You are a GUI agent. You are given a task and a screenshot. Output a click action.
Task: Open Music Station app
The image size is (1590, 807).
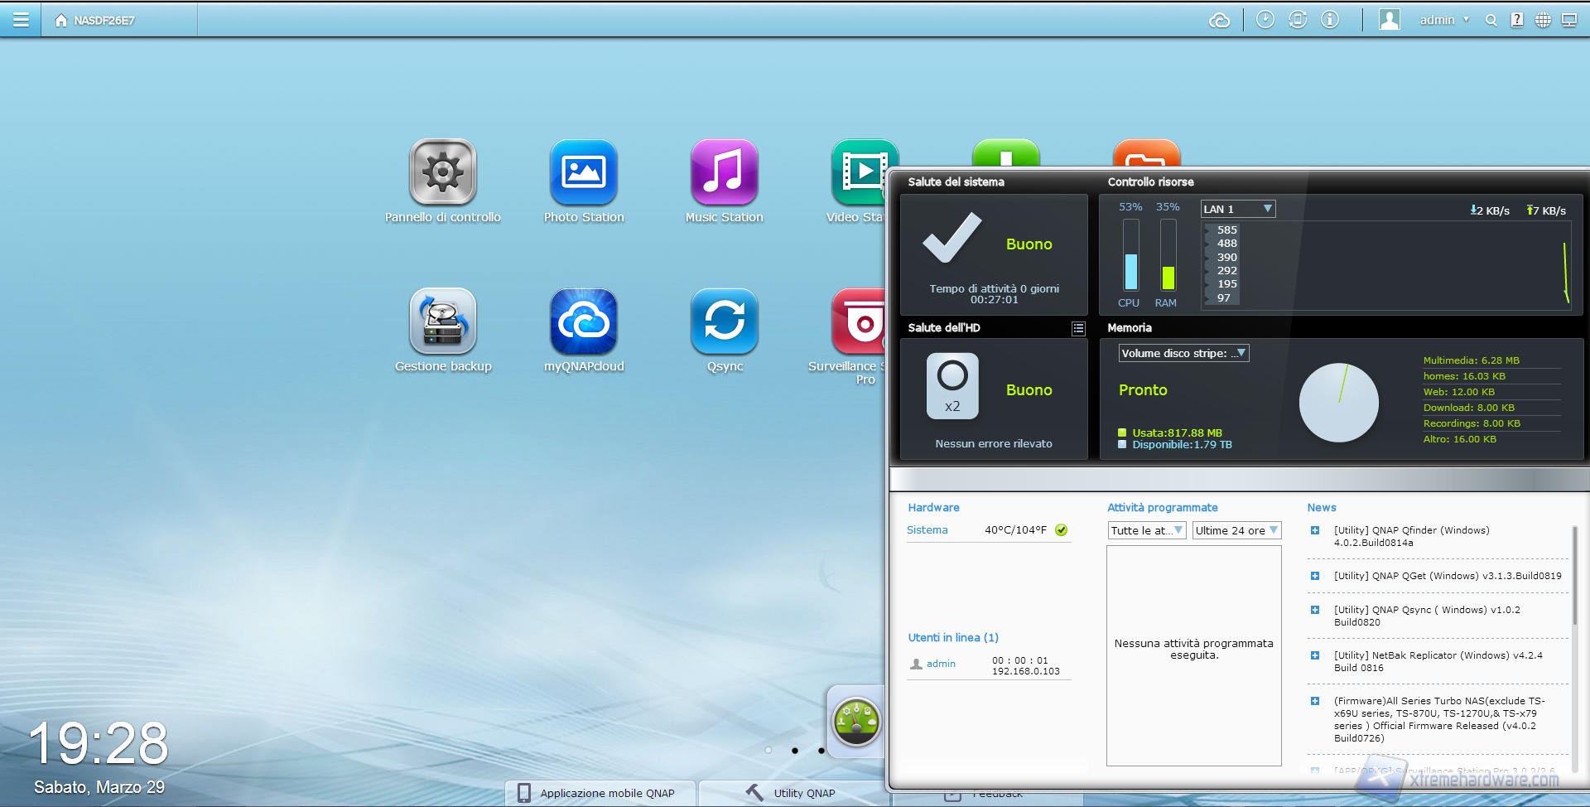click(x=724, y=172)
